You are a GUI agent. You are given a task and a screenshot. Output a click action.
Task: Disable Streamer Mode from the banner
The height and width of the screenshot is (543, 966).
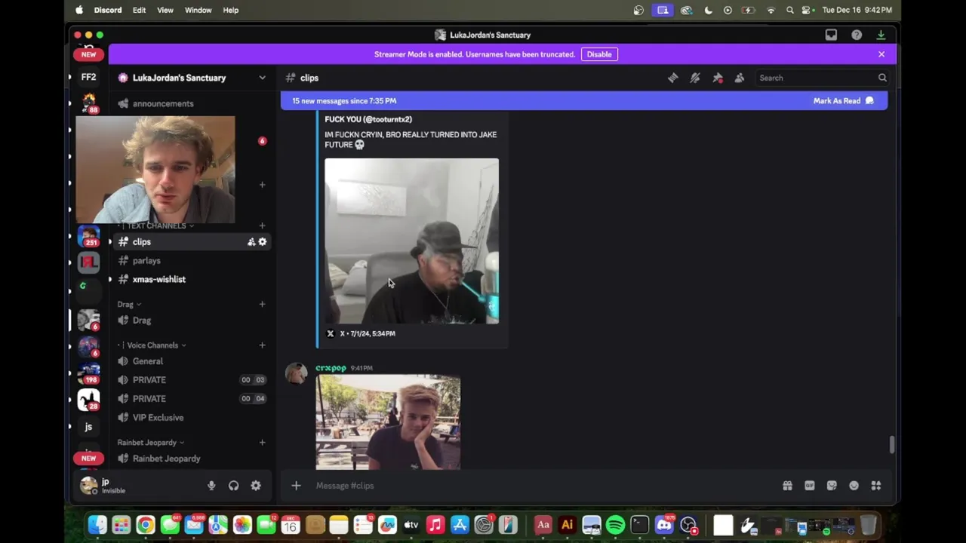(x=599, y=54)
